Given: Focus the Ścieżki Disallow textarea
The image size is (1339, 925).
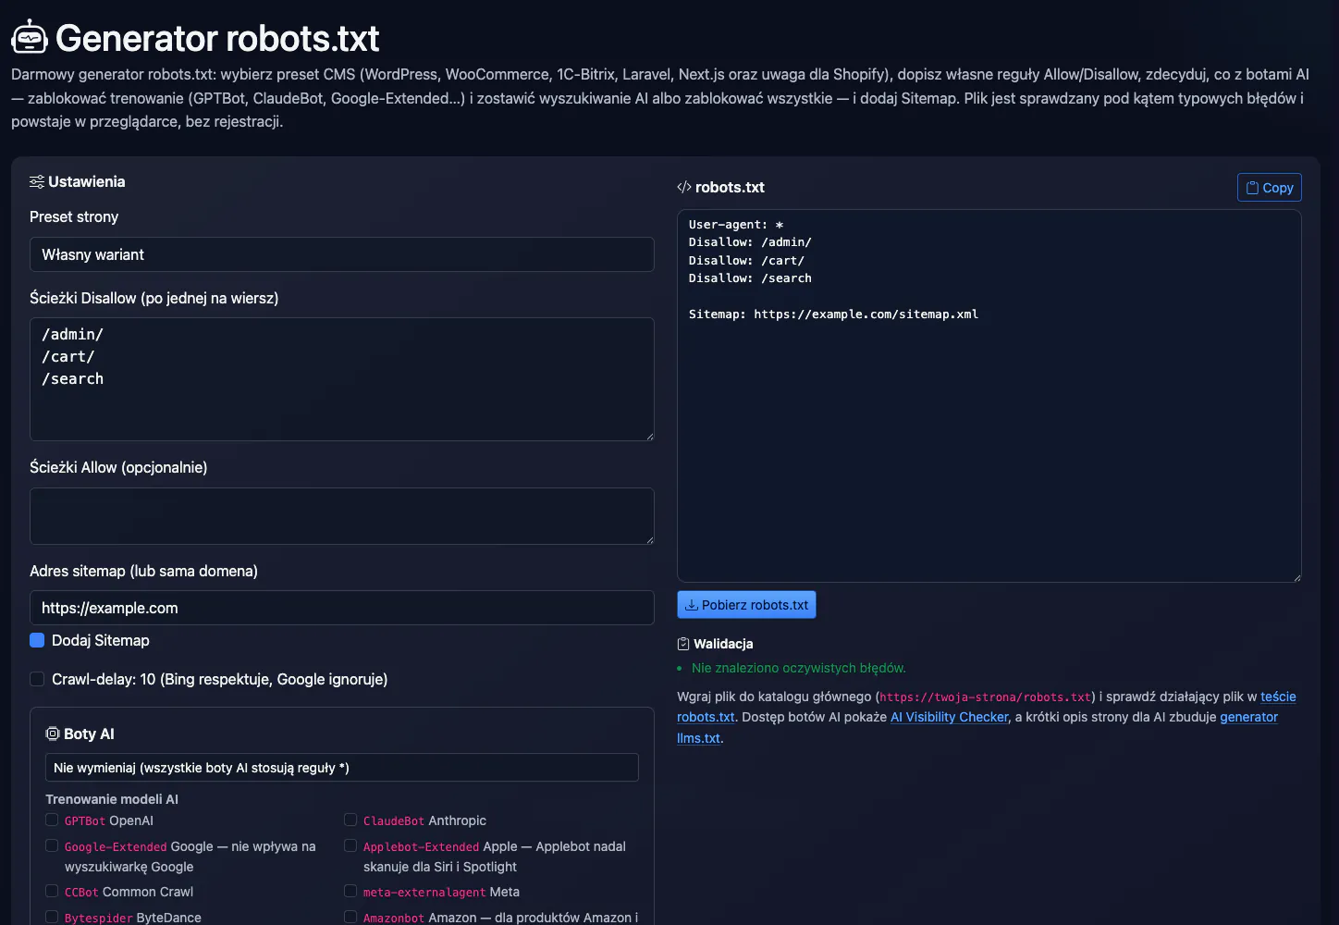Looking at the screenshot, I should [x=342, y=379].
